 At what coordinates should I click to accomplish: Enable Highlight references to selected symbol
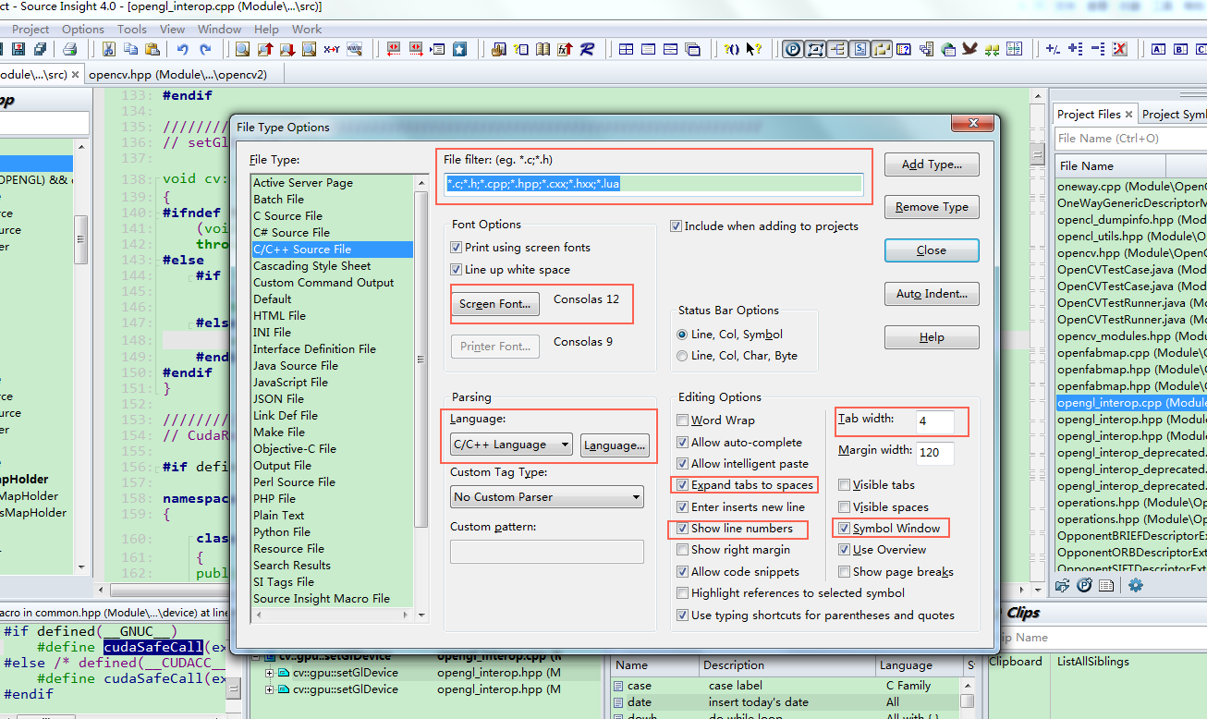click(683, 593)
